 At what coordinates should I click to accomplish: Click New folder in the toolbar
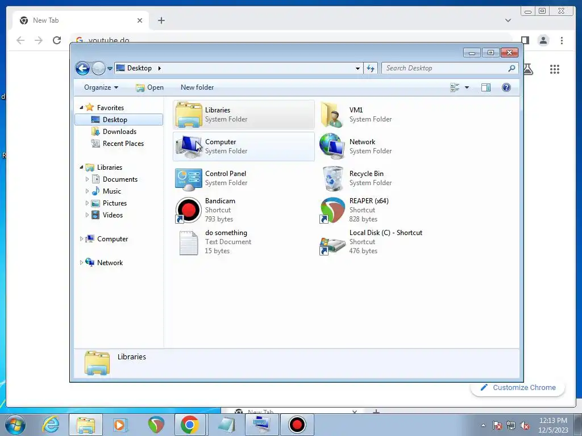[197, 87]
